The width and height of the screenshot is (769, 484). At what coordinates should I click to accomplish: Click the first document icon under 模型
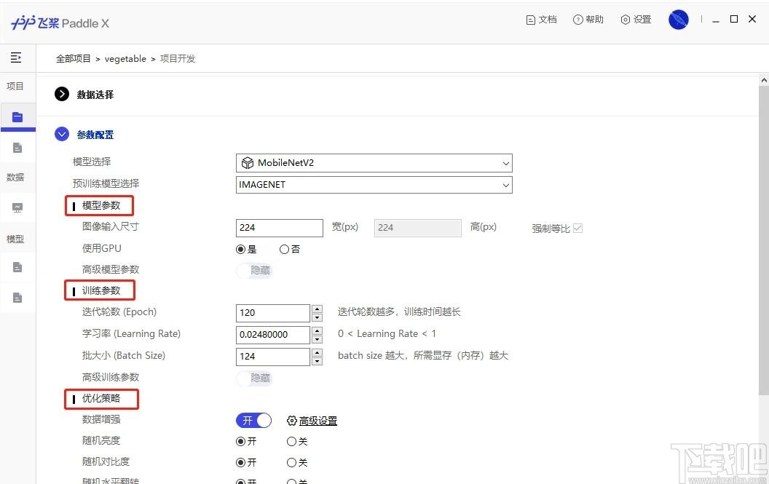pyautogui.click(x=17, y=267)
